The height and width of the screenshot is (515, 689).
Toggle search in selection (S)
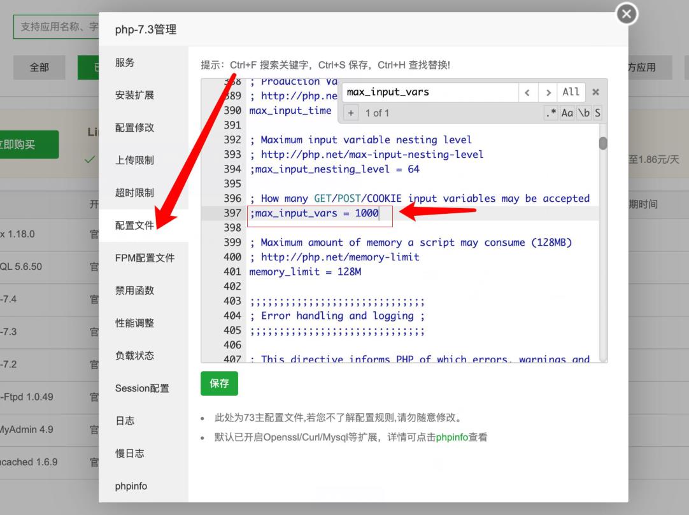(x=597, y=113)
